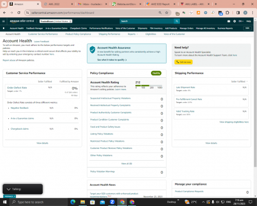
Task: Open the Late Shipment Rate link
Action: coord(186,88)
